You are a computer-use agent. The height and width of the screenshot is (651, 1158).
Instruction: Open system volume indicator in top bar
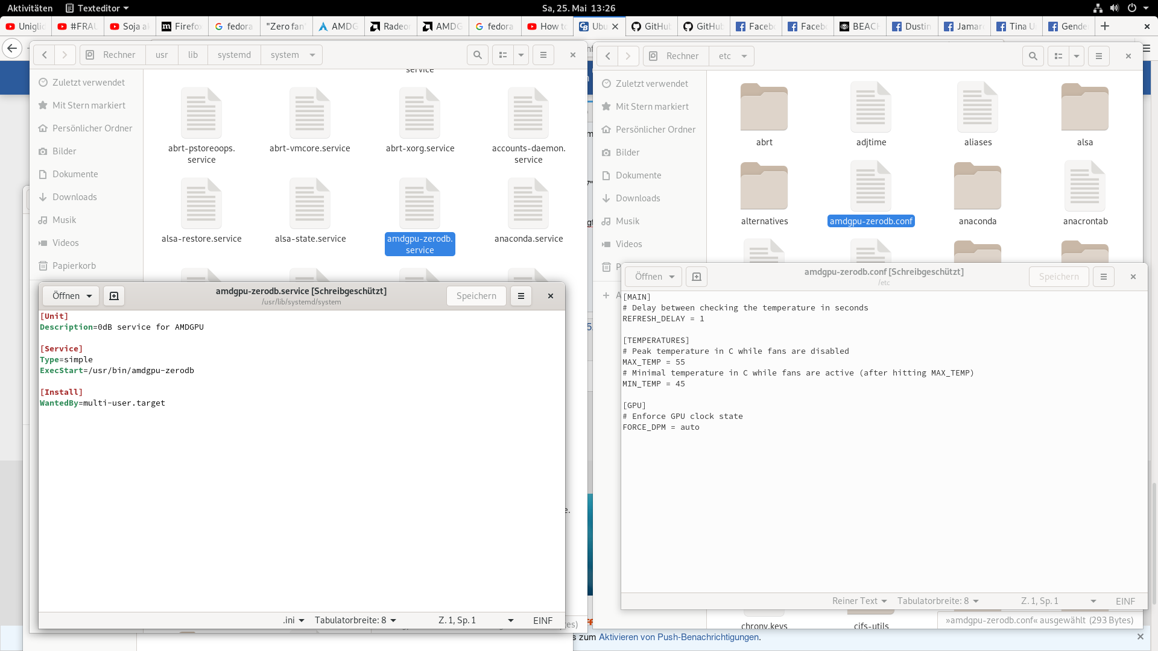(1115, 8)
